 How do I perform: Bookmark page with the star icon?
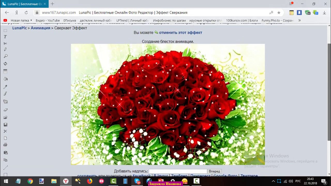(279, 13)
